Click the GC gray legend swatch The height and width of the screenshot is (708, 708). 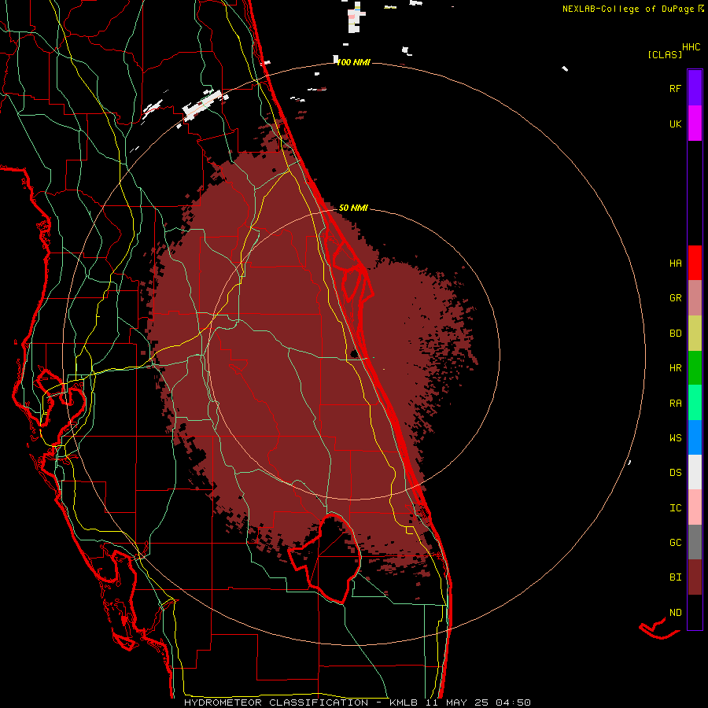click(695, 542)
